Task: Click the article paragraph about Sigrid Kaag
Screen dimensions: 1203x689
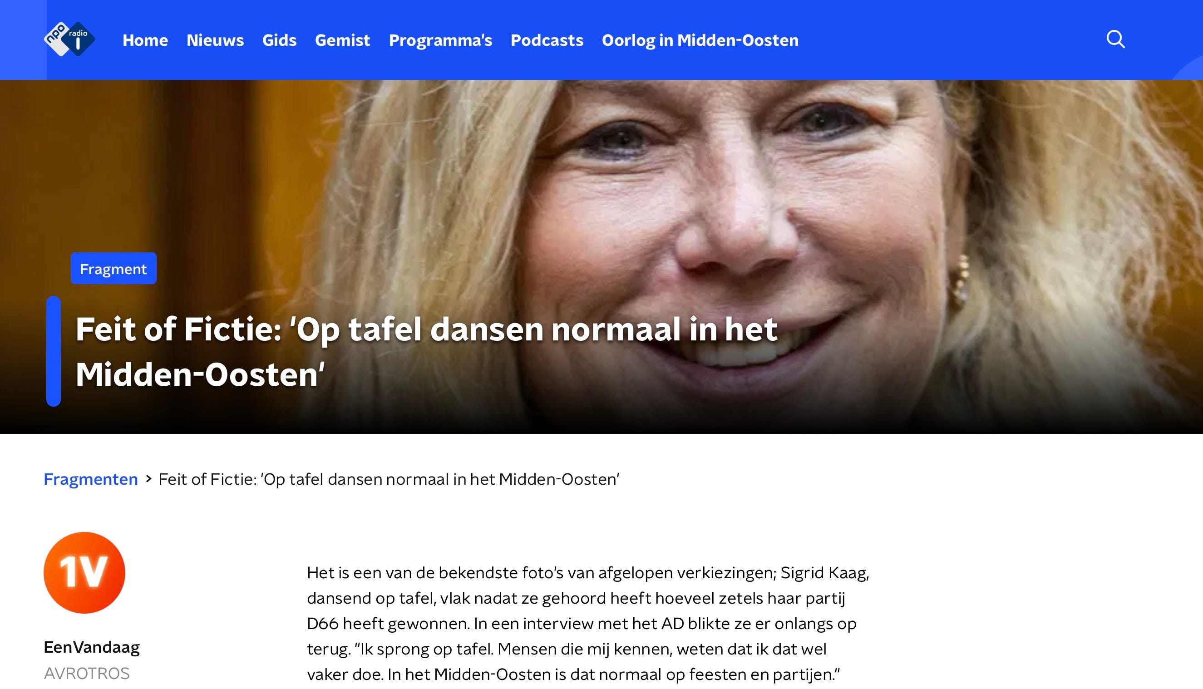Action: coord(588,623)
